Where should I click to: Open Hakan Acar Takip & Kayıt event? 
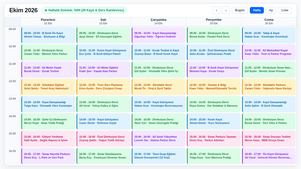pyautogui.click(x=269, y=35)
